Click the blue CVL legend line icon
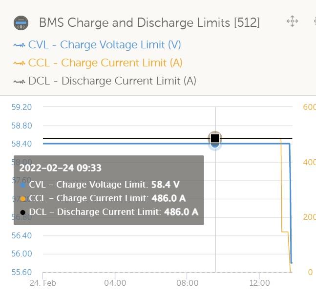 [x=20, y=45]
